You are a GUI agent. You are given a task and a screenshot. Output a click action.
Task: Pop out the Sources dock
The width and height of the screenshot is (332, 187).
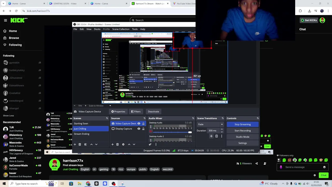click(x=144, y=118)
